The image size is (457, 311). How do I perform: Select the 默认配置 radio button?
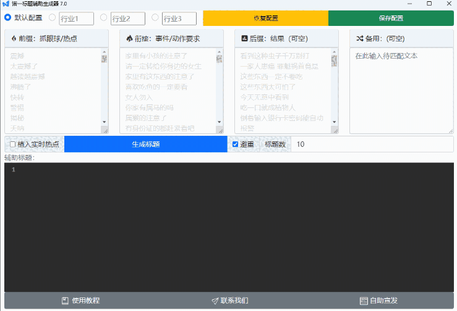(8, 18)
